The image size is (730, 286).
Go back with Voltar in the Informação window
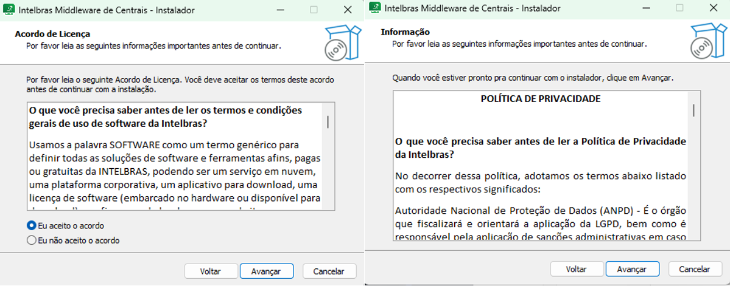pyautogui.click(x=576, y=269)
